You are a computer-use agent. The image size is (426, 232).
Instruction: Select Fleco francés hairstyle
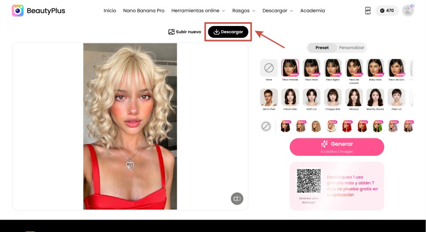tap(290, 68)
